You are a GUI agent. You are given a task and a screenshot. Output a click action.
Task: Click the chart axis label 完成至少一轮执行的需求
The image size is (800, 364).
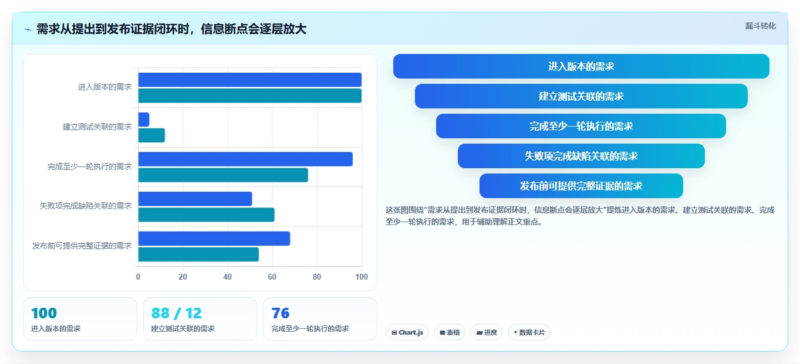pyautogui.click(x=90, y=166)
